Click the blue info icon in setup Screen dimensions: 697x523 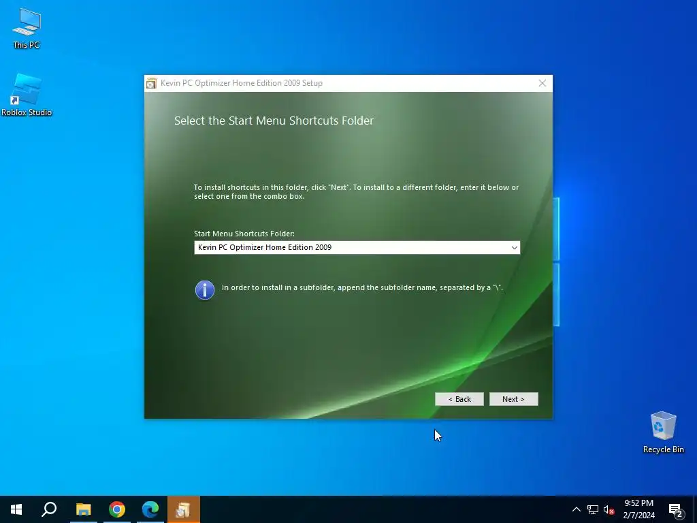pos(205,290)
